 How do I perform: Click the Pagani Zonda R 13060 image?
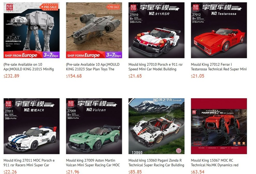pos(156,126)
